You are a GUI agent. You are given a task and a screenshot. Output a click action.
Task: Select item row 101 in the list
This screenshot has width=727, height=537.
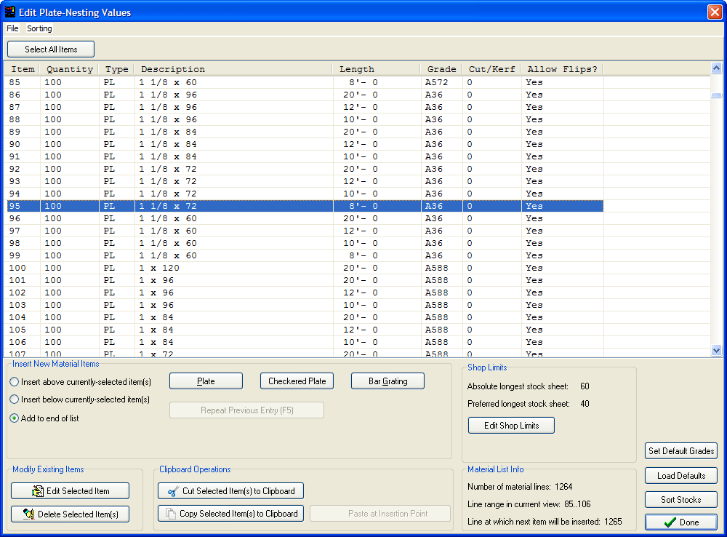coord(304,280)
